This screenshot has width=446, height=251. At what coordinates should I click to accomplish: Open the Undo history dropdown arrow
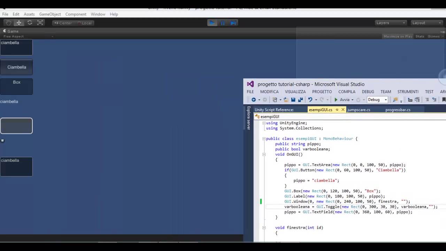click(x=316, y=100)
